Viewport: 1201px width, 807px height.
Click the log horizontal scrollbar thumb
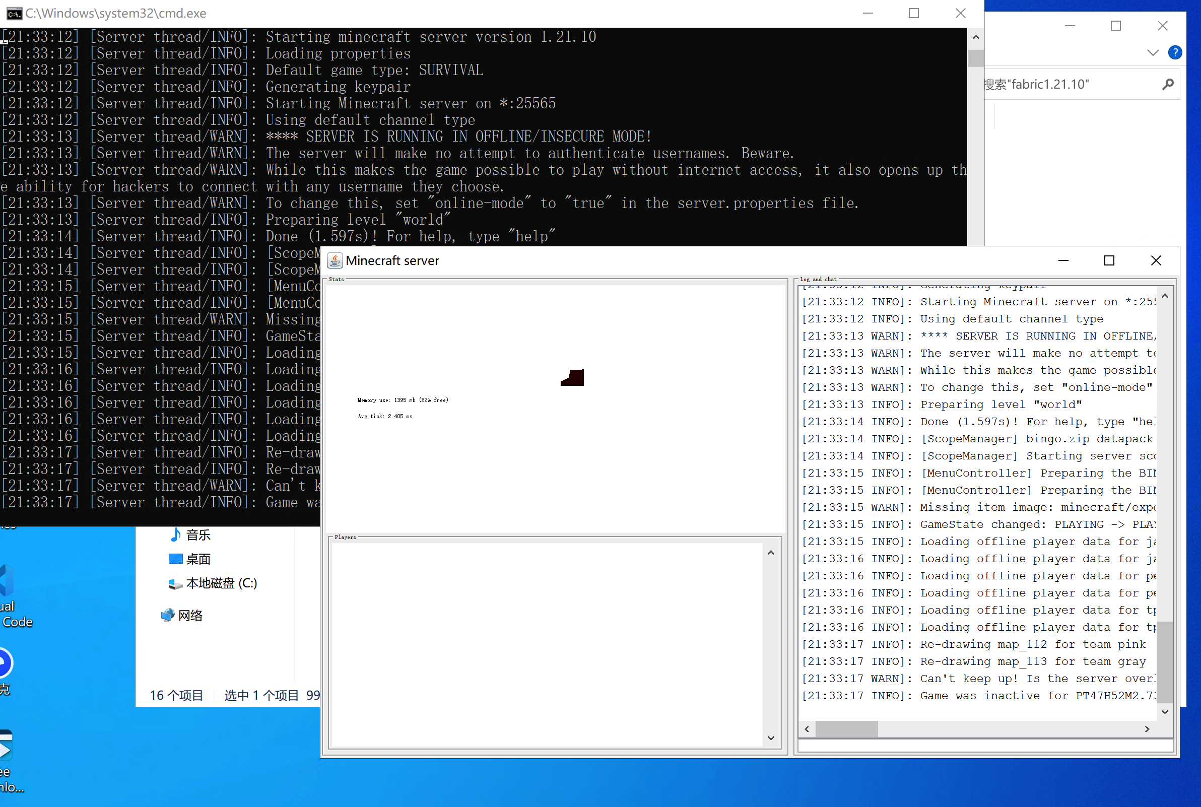click(846, 729)
